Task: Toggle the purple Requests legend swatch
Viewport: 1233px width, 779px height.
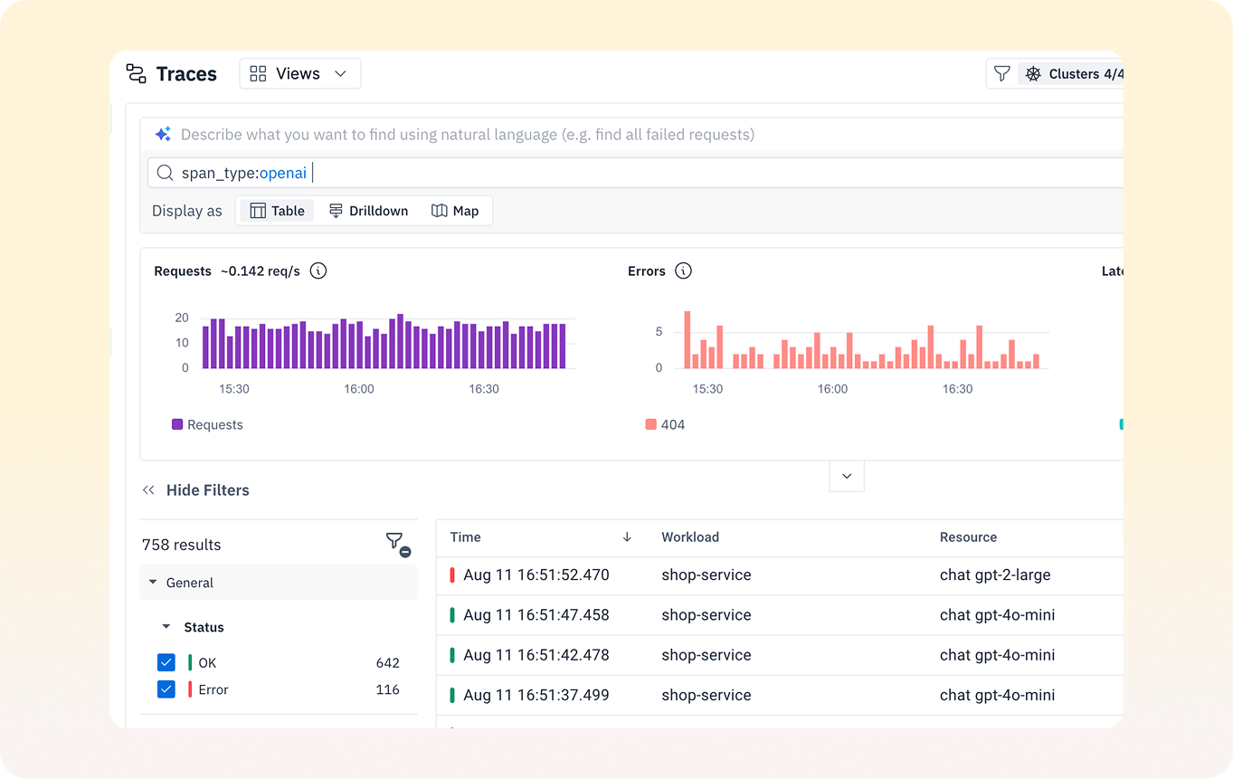Action: click(x=177, y=424)
